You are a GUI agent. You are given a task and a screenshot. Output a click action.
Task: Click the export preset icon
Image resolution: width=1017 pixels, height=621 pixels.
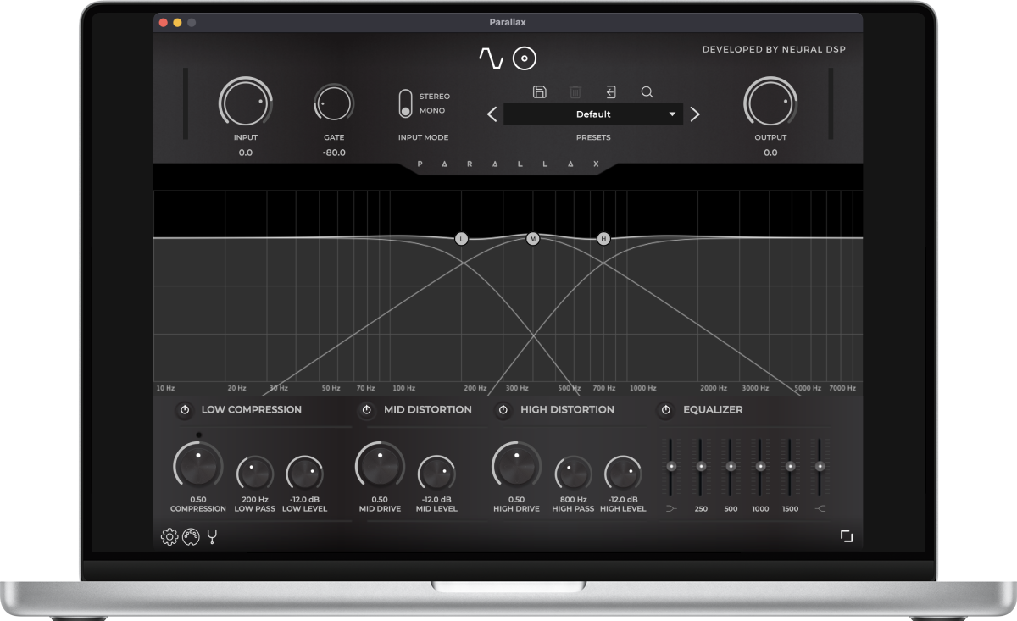coord(610,91)
